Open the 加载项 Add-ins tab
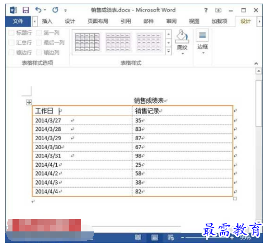266x246 pixels. (219, 21)
